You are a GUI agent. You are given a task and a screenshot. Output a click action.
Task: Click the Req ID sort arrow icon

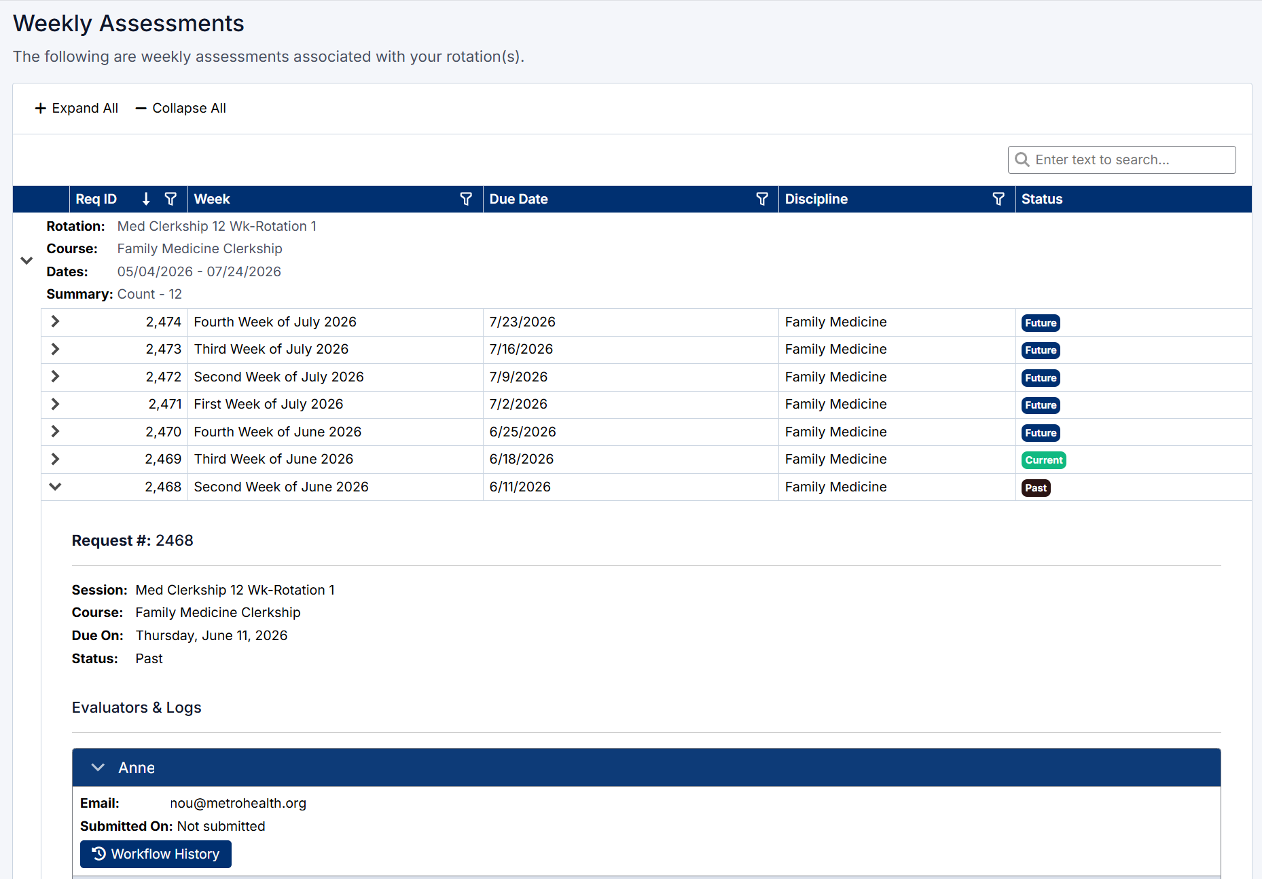(x=146, y=199)
